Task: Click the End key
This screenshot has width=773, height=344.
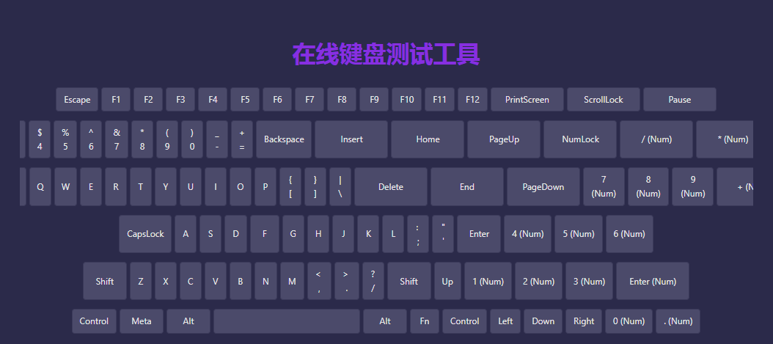Action: [467, 187]
